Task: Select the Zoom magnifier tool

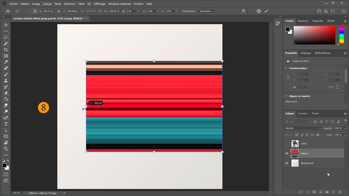Action: [6, 148]
